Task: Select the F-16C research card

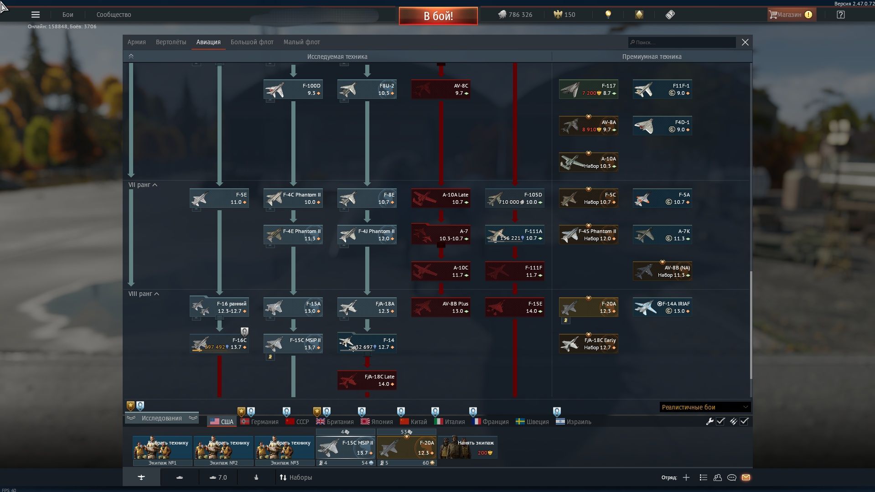Action: coord(219,344)
